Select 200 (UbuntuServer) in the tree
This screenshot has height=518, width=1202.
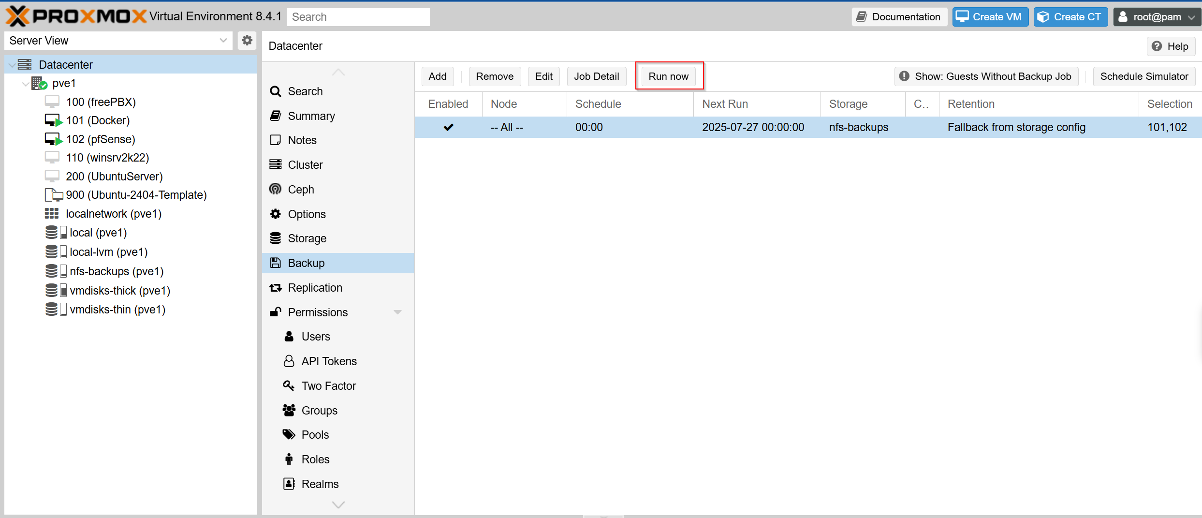[x=114, y=177]
